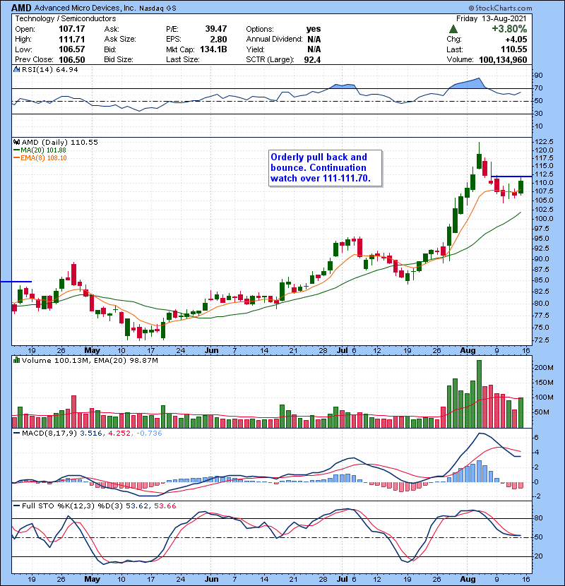
Task: Click the Mkt Cap value 134.1B
Action: 213,49
